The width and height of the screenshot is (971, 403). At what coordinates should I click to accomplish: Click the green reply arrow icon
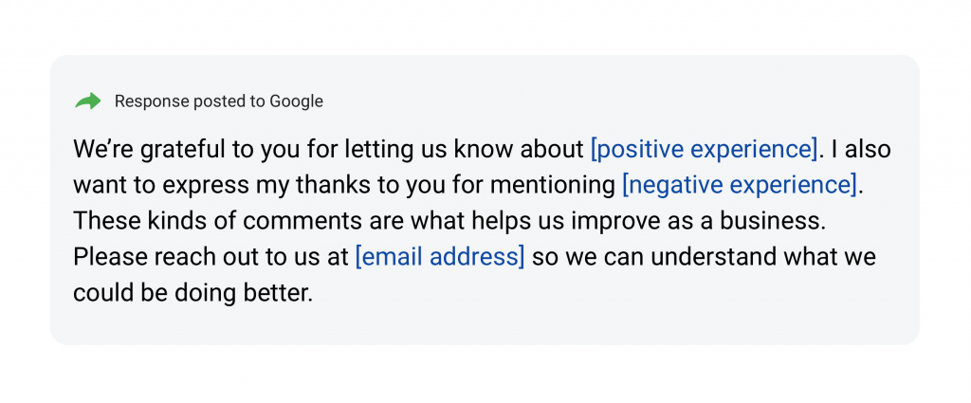point(88,101)
